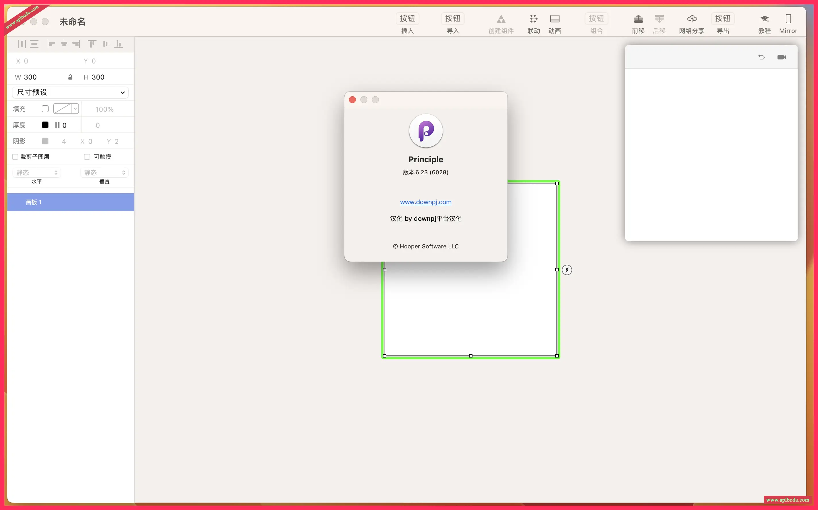818x510 pixels.
Task: Enable the Touchable (可触摸) checkbox
Action: pyautogui.click(x=87, y=157)
